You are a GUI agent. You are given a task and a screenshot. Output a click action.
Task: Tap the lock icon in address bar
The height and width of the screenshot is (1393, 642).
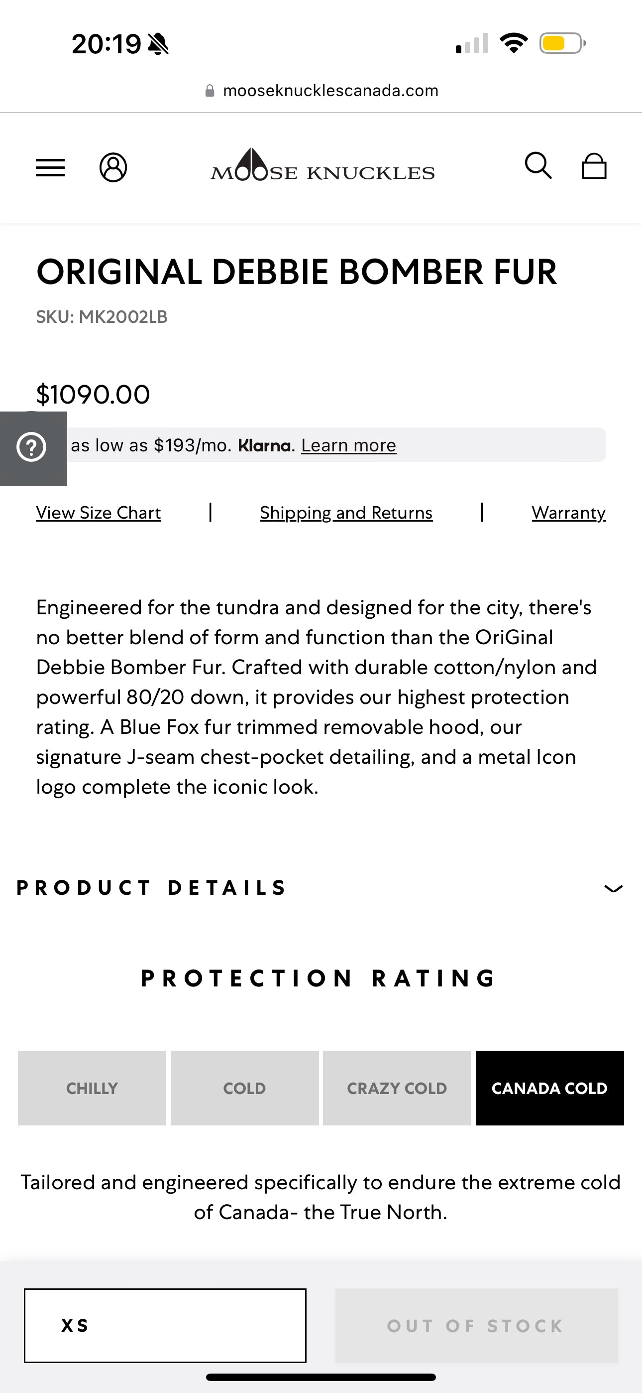click(210, 91)
